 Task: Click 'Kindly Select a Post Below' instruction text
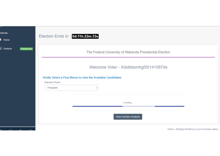82,77
